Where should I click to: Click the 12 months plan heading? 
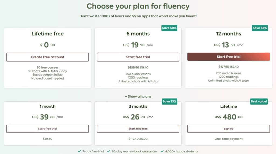tap(229, 34)
